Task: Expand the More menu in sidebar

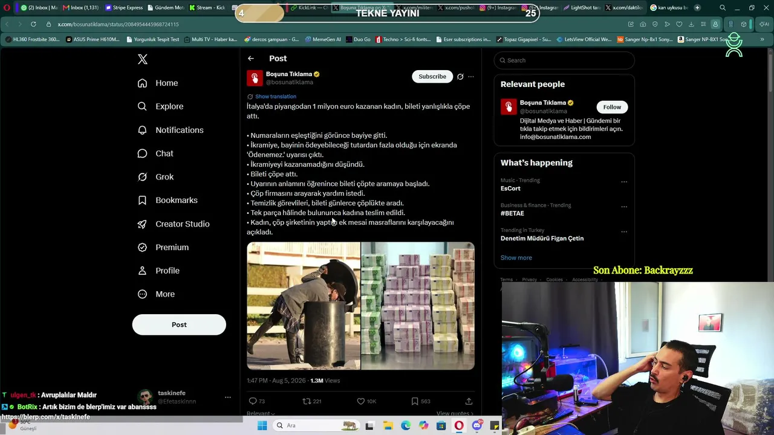Action: (x=156, y=294)
